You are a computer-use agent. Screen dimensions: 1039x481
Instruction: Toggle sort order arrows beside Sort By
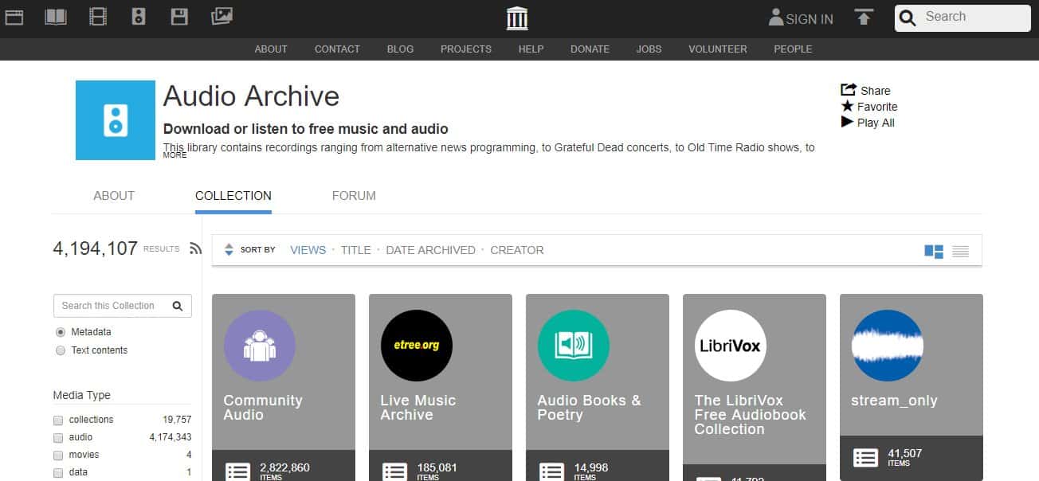pyautogui.click(x=229, y=250)
